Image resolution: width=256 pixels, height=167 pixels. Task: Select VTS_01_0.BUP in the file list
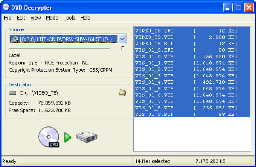point(192,114)
